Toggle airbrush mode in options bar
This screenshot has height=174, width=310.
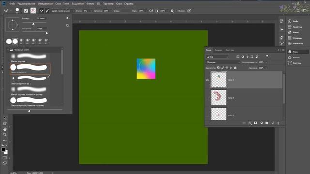point(151,11)
